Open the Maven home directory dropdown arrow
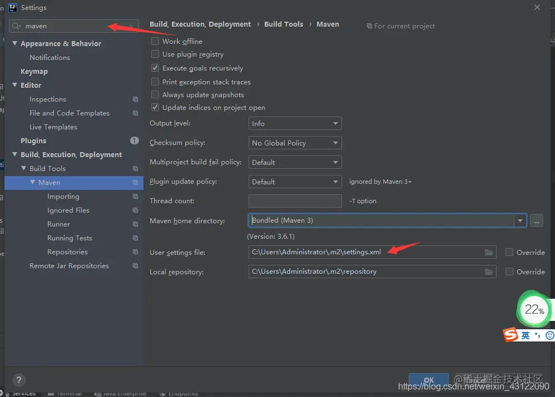Viewport: 555px width, 397px height. (520, 220)
